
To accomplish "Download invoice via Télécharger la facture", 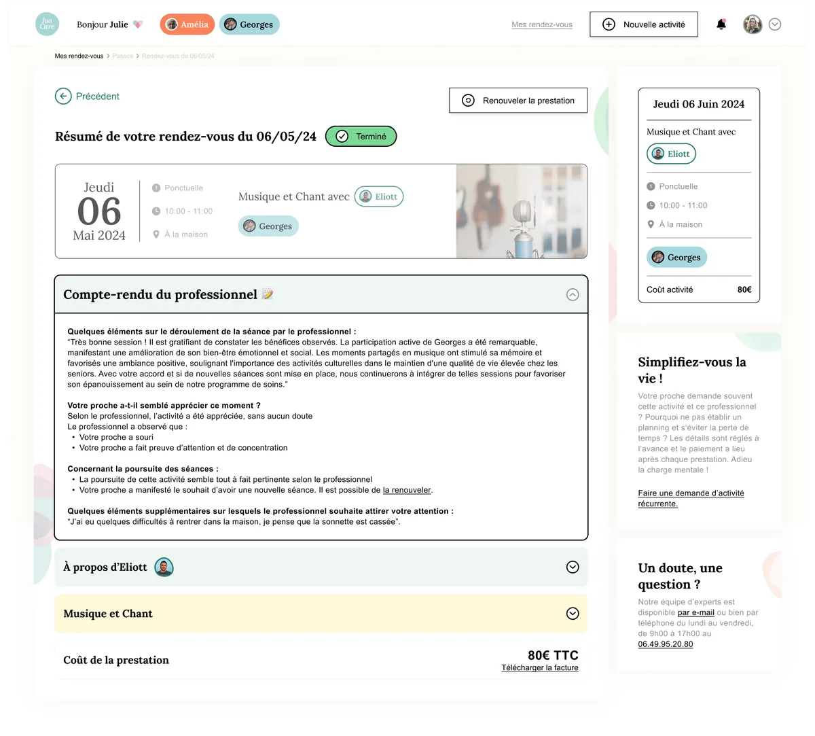I will coord(540,668).
